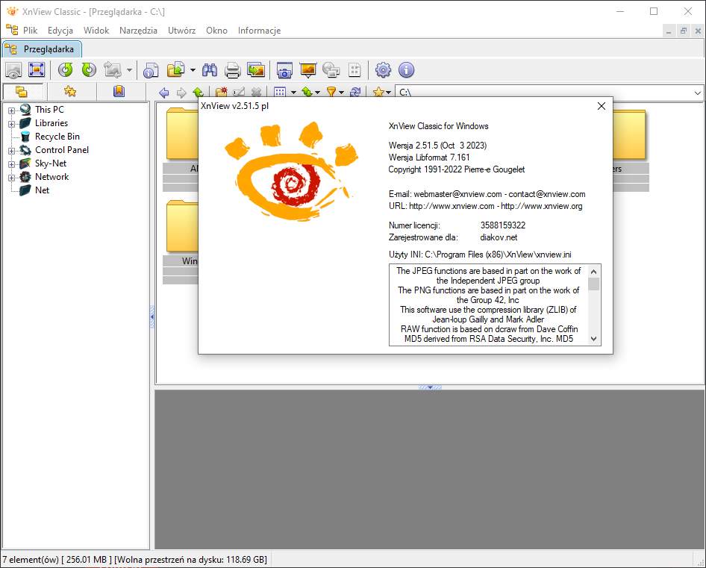Click the credits scrollbar up arrow

point(593,272)
